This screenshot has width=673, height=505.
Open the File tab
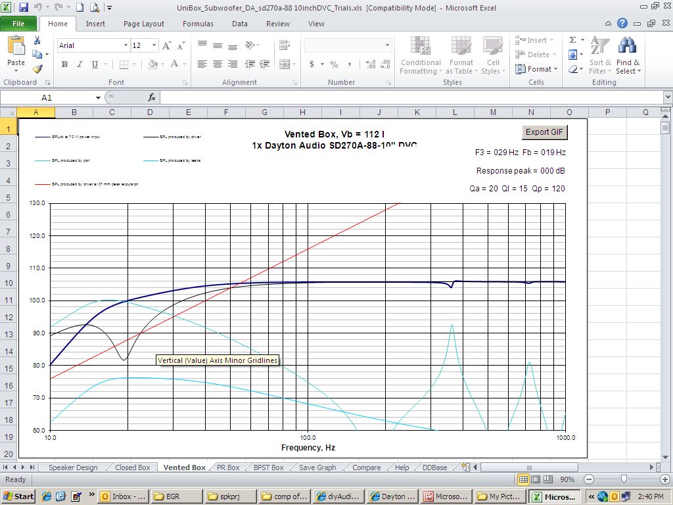pyautogui.click(x=18, y=24)
